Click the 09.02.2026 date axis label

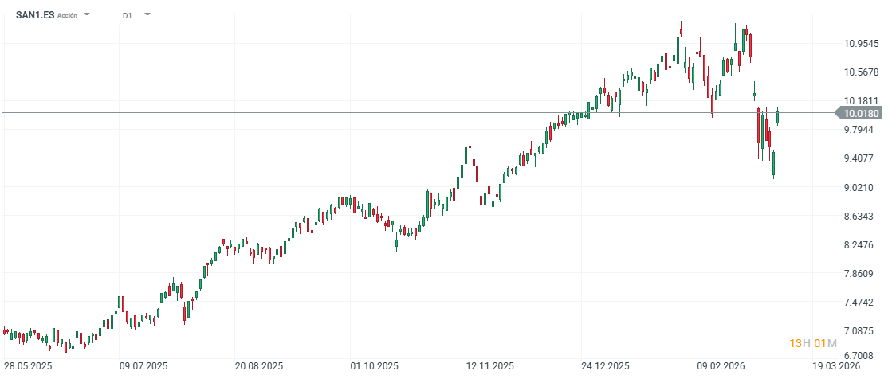[721, 366]
